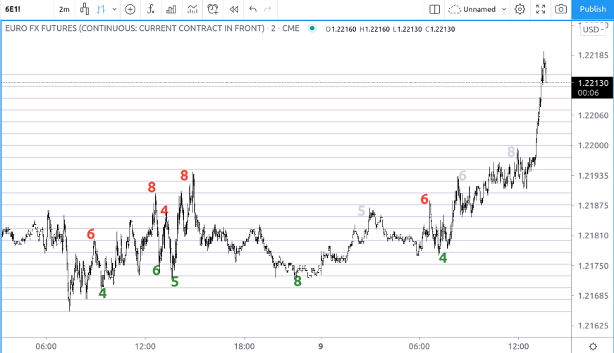614x353 pixels.
Task: Select the green 8 chart annotation
Action: click(297, 281)
